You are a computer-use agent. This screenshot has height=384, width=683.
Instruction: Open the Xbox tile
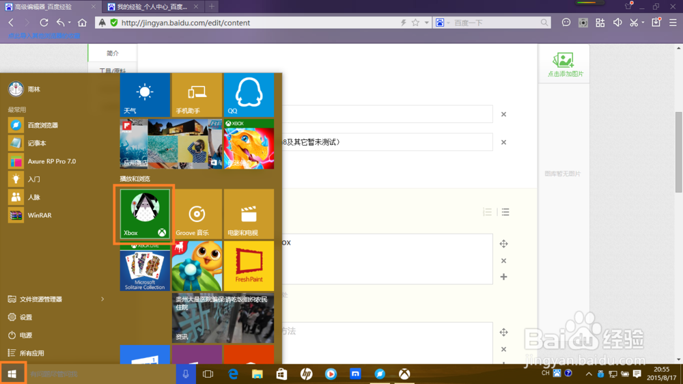pyautogui.click(x=145, y=214)
